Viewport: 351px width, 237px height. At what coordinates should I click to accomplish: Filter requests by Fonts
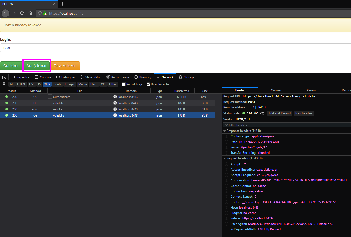[x=58, y=84]
